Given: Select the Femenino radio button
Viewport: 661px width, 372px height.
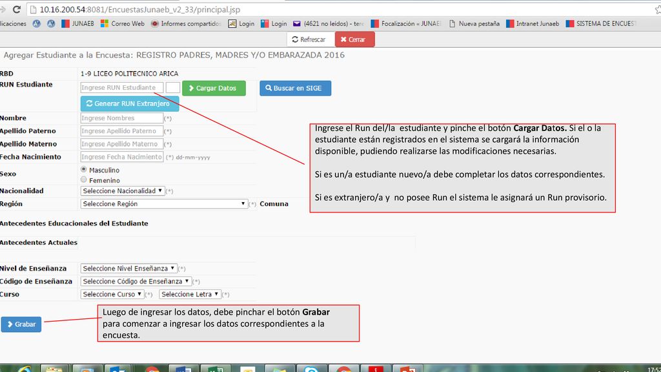Looking at the screenshot, I should click(x=84, y=180).
